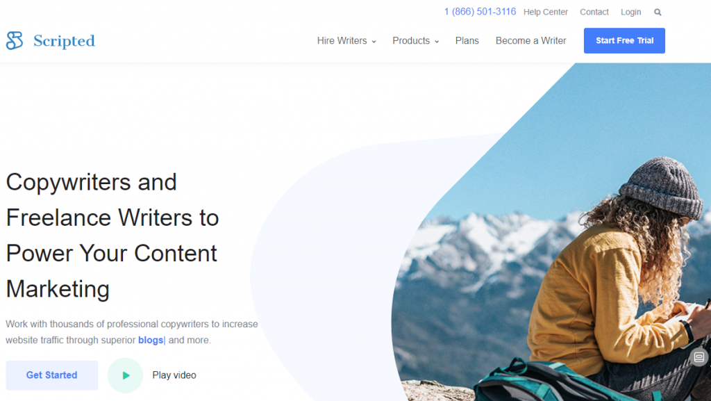Click the Scripted S logo icon
The height and width of the screenshot is (401, 711).
tap(15, 40)
